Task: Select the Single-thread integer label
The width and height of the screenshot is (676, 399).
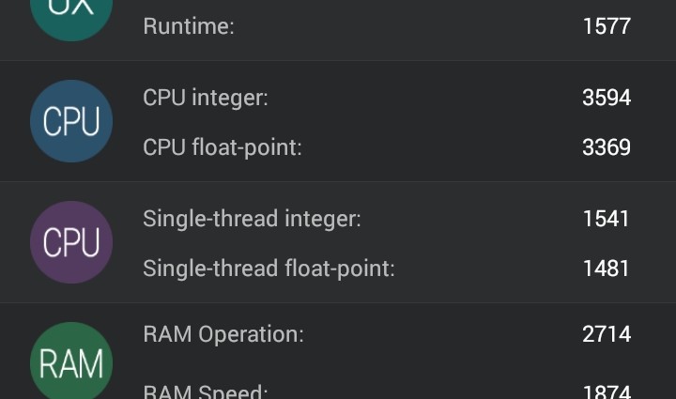Action: [x=252, y=219]
